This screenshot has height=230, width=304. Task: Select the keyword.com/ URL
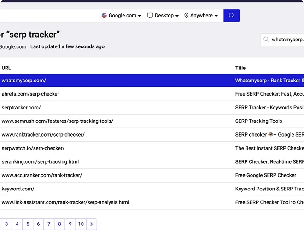coord(18,189)
